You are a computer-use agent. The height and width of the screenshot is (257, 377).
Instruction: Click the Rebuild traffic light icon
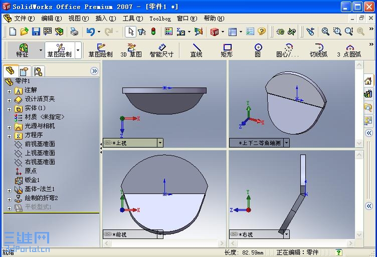[153, 31]
